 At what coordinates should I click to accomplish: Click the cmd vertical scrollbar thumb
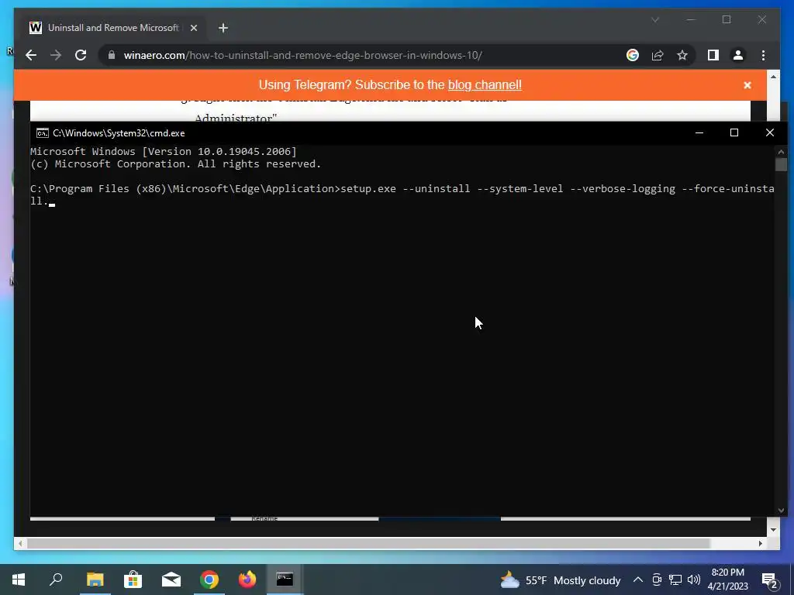click(x=781, y=164)
